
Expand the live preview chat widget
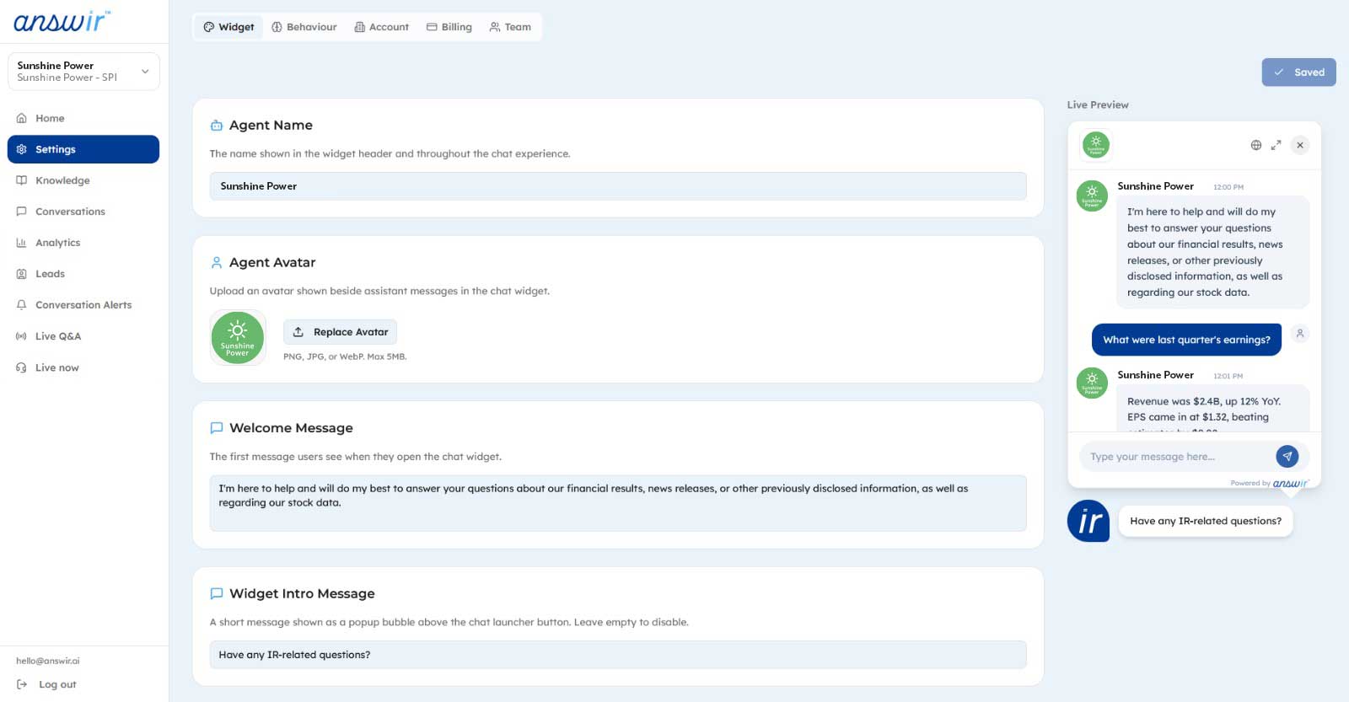1276,145
